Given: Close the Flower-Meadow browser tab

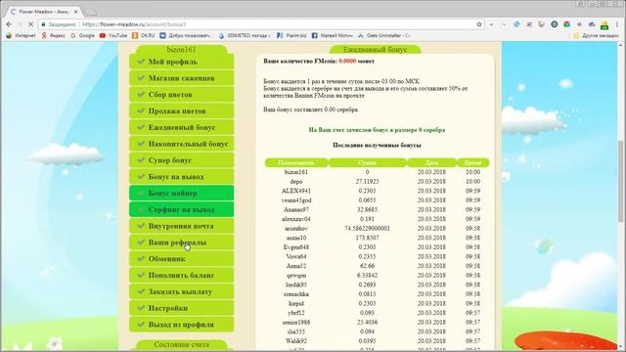Looking at the screenshot, I should tap(76, 12).
